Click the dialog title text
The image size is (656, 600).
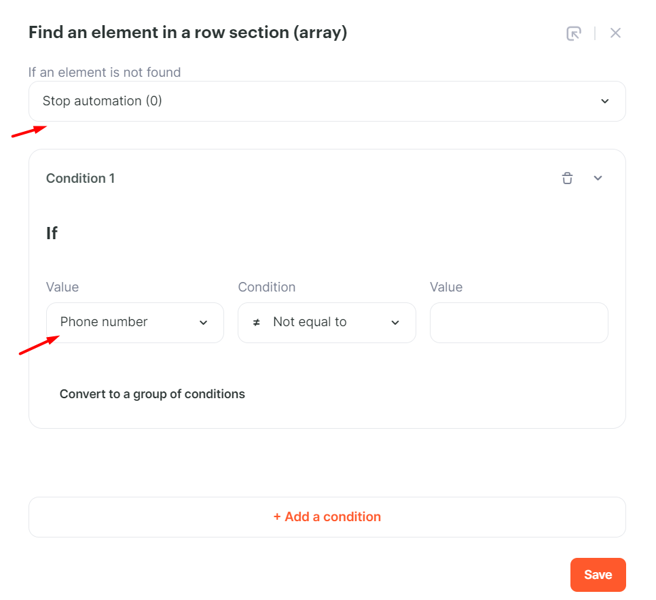tap(187, 33)
